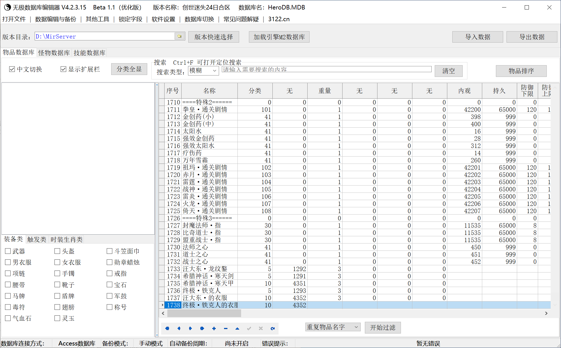The width and height of the screenshot is (561, 348).
Task: Insert new record with plus icon
Action: [x=214, y=328]
